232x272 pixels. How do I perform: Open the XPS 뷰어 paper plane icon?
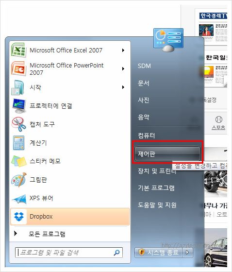pos(19,199)
